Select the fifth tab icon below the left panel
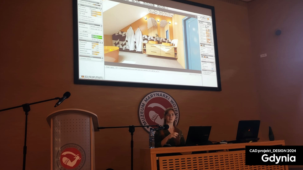 tap(97, 78)
